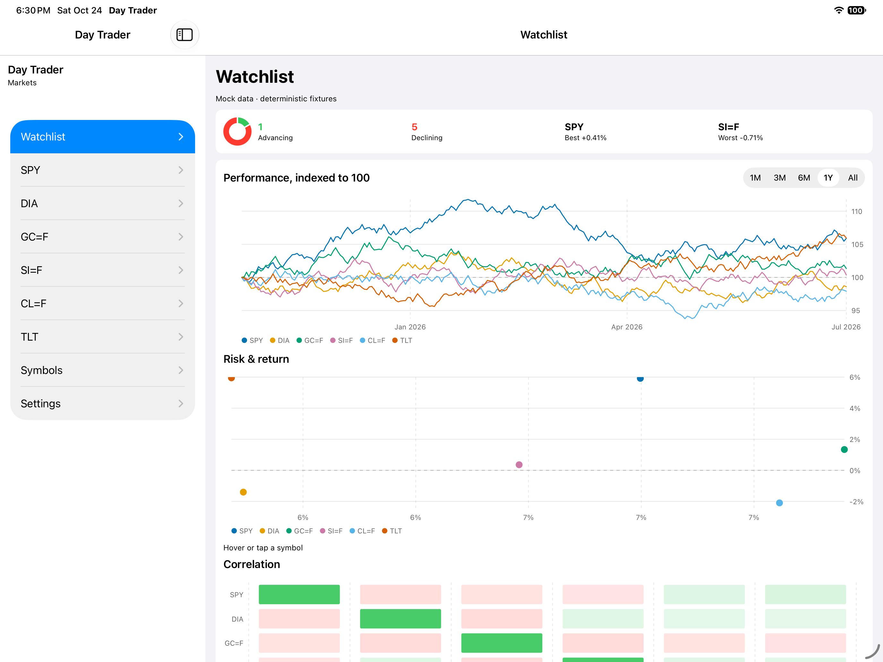Tap the DIA–DIA dark green correlation cell
The image size is (883, 662).
point(400,618)
